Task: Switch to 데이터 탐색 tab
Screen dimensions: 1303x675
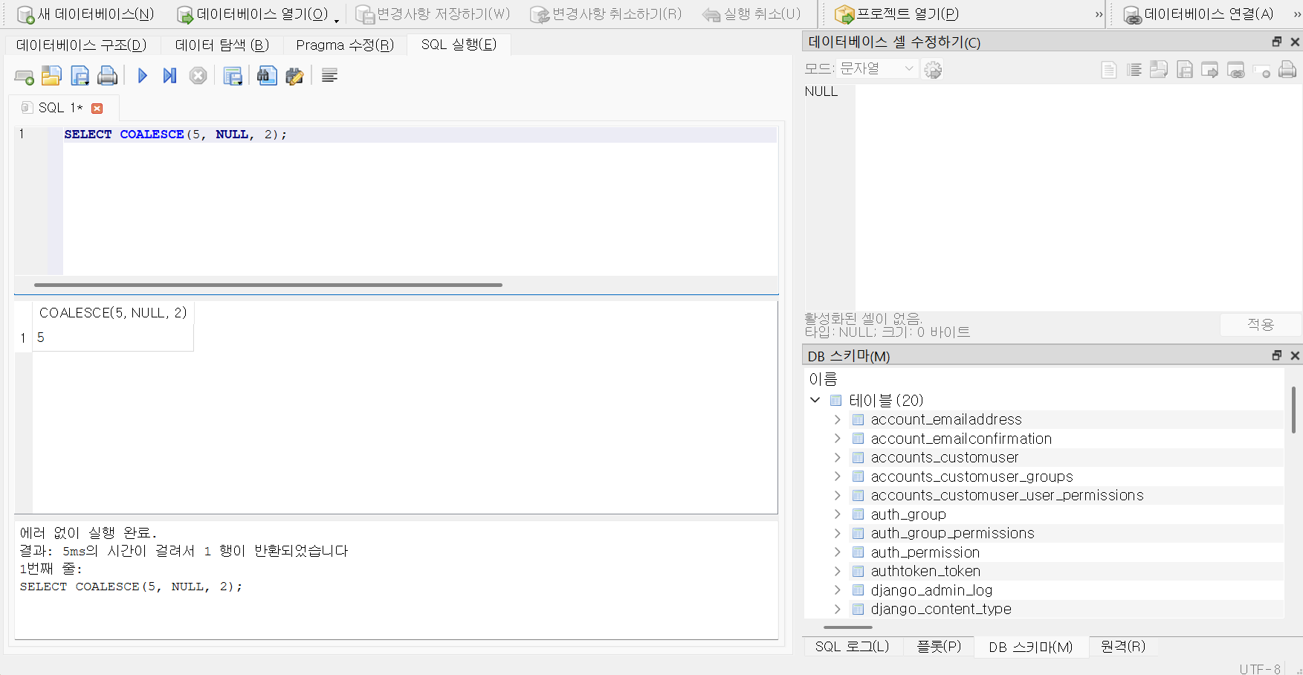Action: click(x=222, y=45)
